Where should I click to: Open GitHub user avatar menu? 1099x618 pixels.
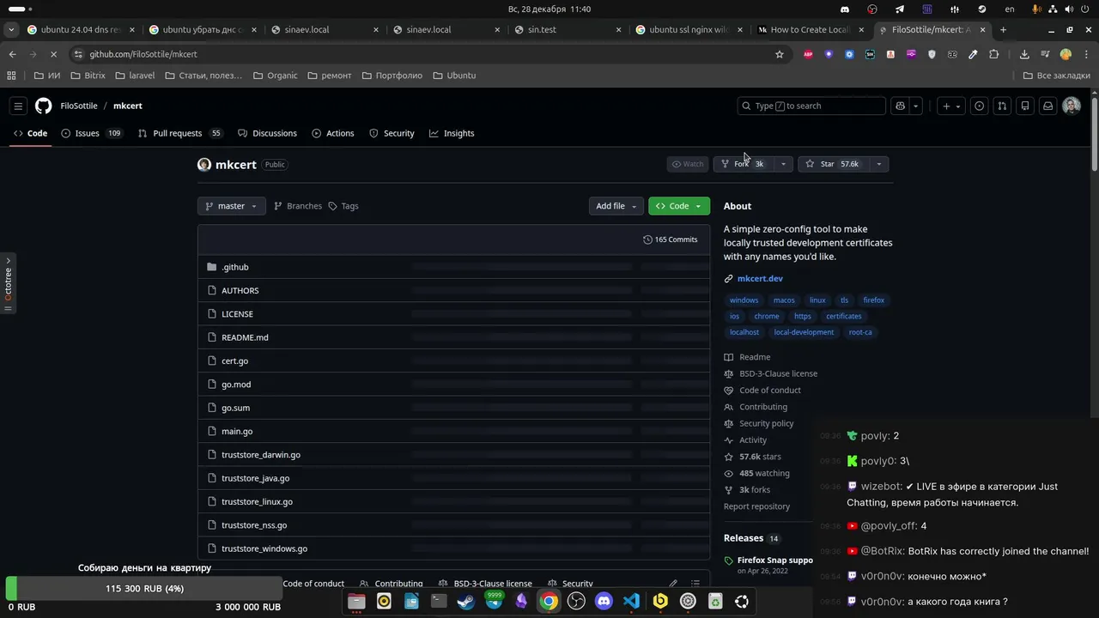[1072, 106]
